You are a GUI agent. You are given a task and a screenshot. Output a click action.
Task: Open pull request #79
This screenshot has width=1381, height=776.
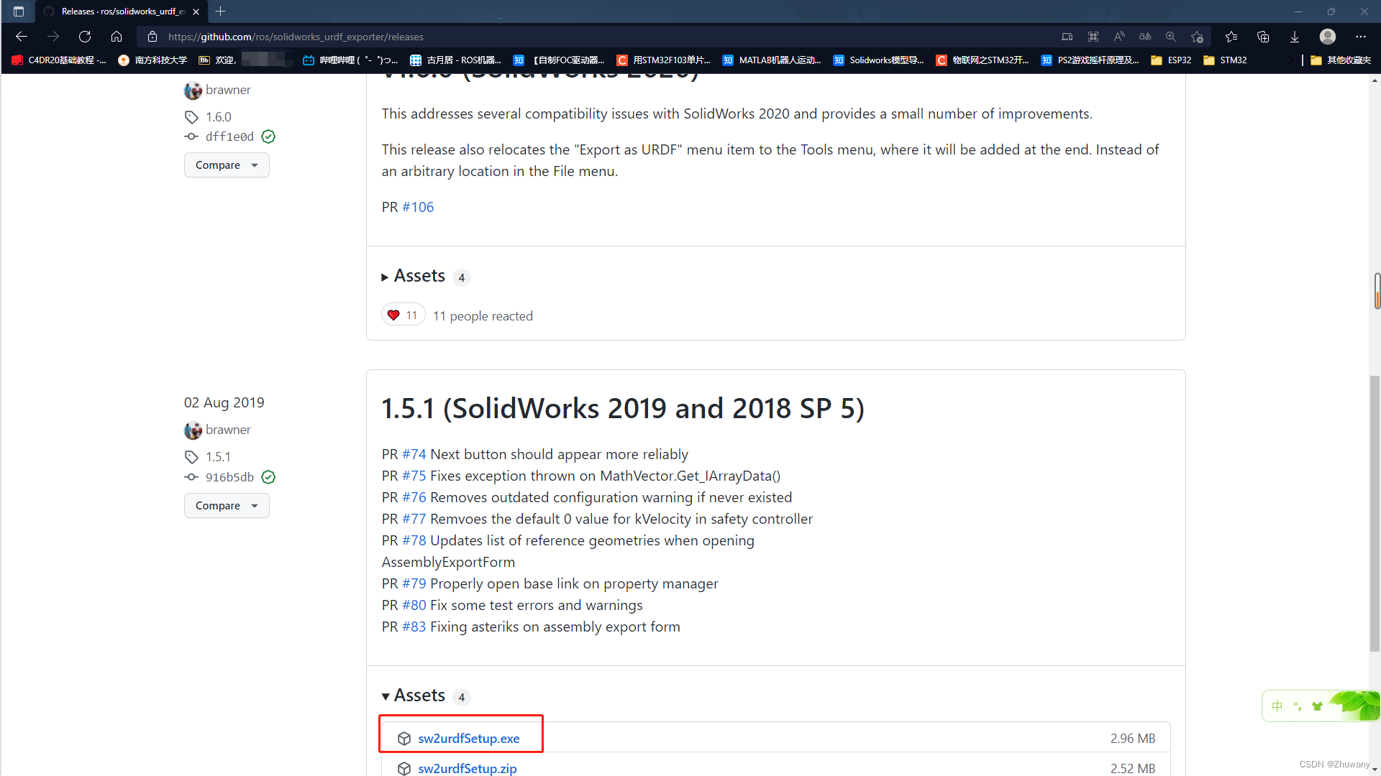pos(414,583)
